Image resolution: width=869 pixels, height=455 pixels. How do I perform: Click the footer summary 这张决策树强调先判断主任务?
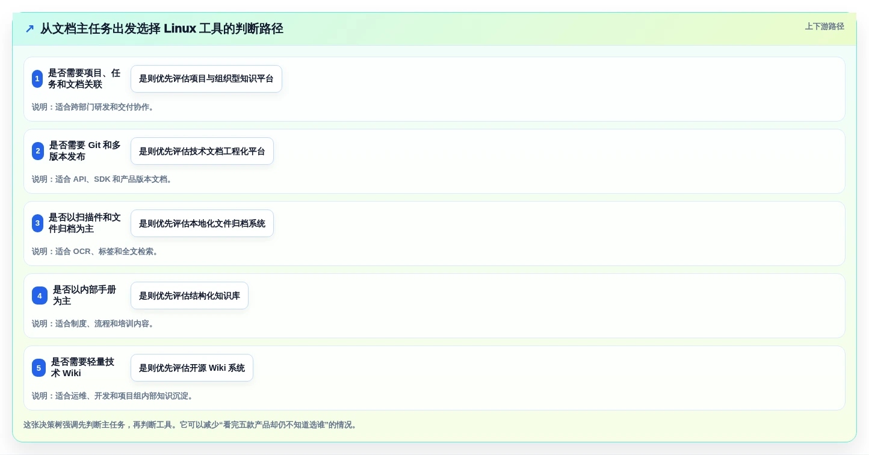pos(191,425)
